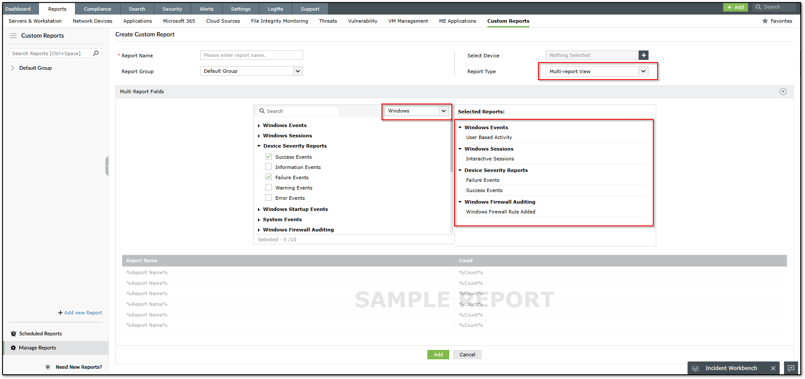
Task: Open Manage Reports
Action: coord(37,348)
